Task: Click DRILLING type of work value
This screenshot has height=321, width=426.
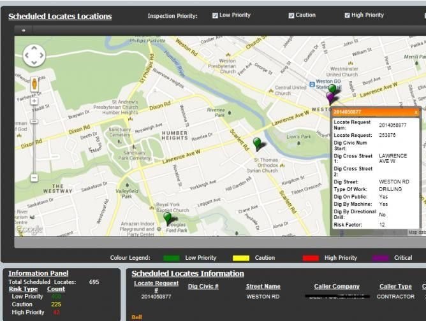Action: click(390, 189)
